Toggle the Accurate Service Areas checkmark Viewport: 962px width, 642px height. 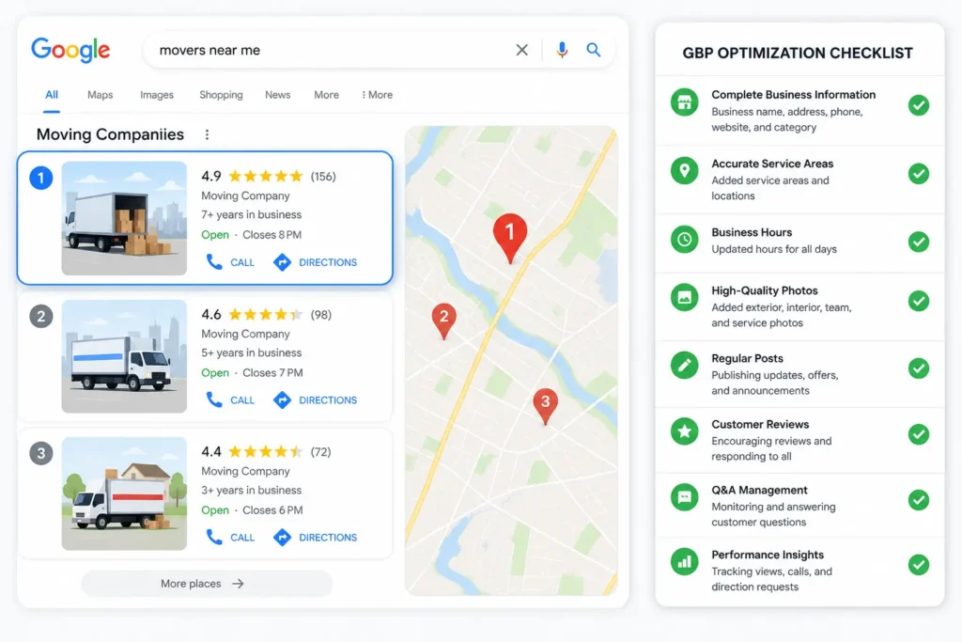pos(919,174)
